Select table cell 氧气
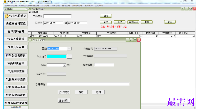This screenshot has height=111, width=200. 112,36
